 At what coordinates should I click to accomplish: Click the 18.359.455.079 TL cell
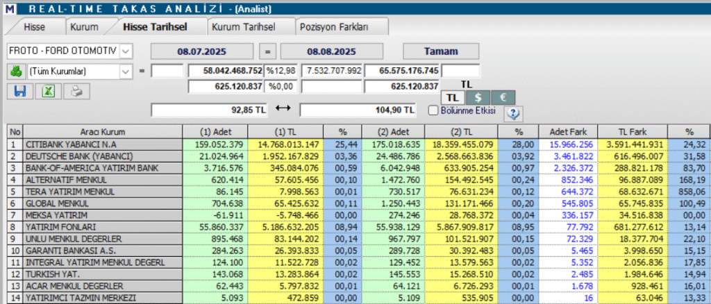coord(461,144)
